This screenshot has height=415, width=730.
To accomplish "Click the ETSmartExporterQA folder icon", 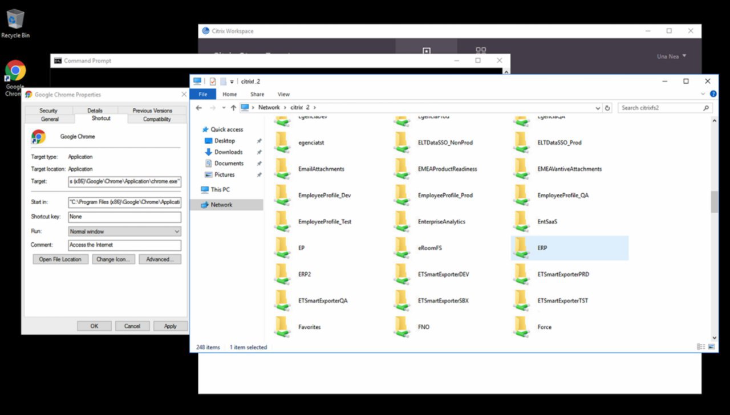I will 282,300.
